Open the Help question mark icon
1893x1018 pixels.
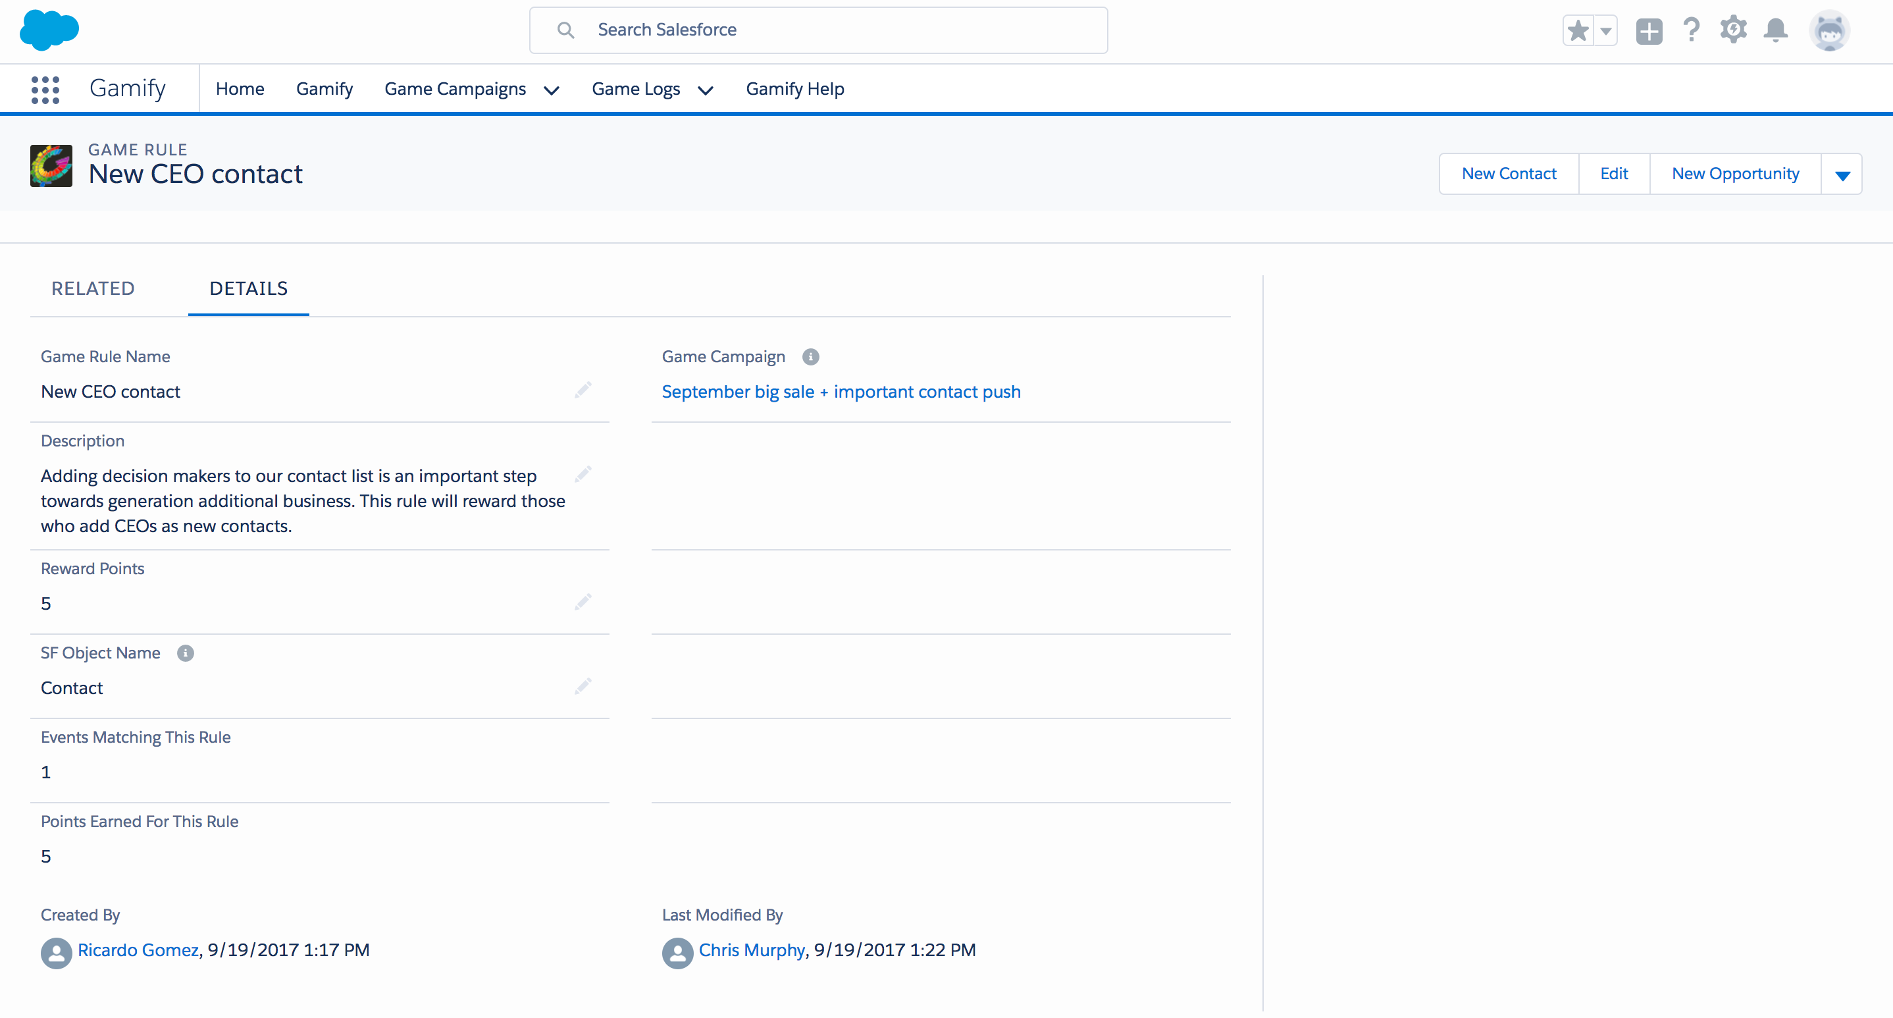click(x=1691, y=30)
